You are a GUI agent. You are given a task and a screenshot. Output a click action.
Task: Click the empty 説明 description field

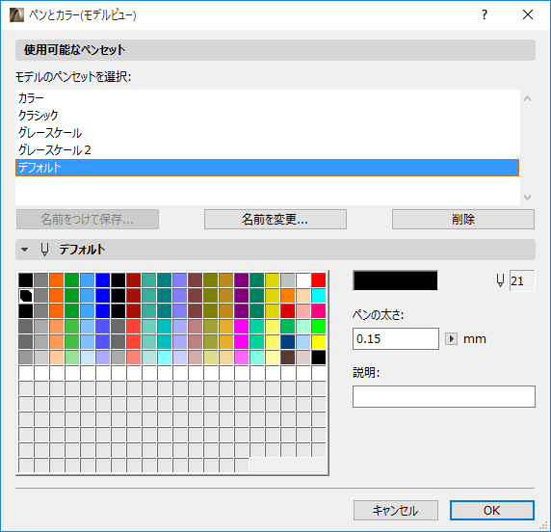click(x=444, y=397)
